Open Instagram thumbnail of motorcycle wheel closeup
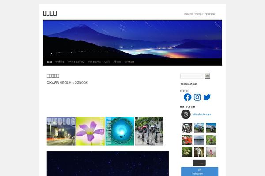The height and width of the screenshot is (176, 265). [x=187, y=128]
